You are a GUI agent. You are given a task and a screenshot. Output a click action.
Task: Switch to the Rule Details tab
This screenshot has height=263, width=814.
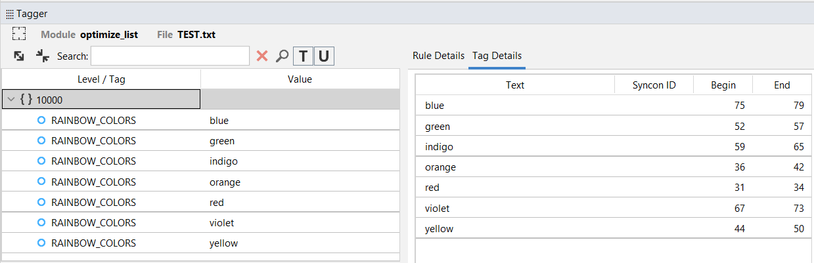coord(438,56)
